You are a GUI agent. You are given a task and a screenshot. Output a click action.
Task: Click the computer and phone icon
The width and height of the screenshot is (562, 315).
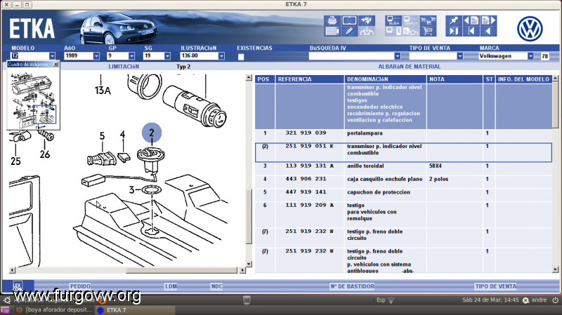(x=393, y=31)
